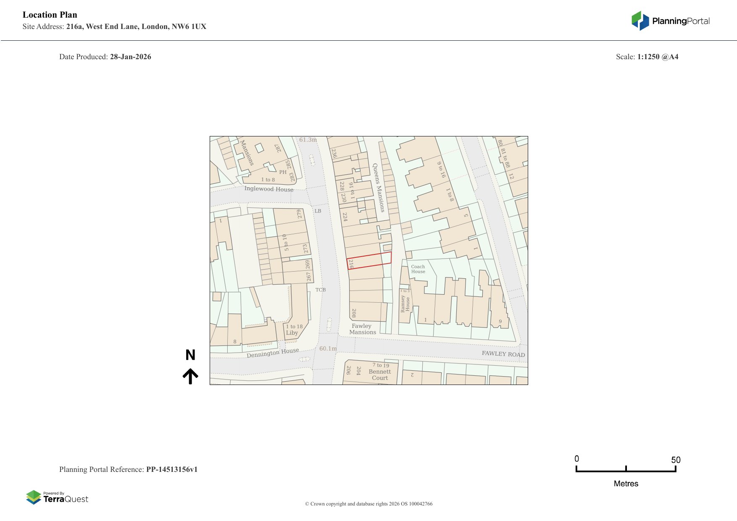Viewport: 737px width, 521px height.
Task: Click the Scale 1:1250 @A4 text
Action: point(647,57)
